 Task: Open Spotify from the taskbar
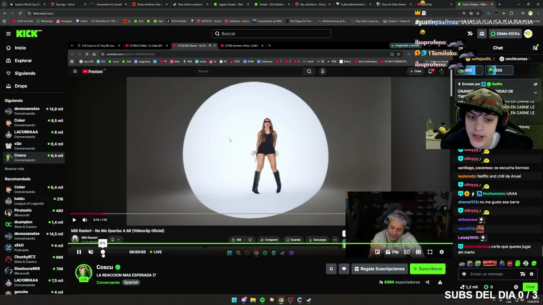[262, 300]
